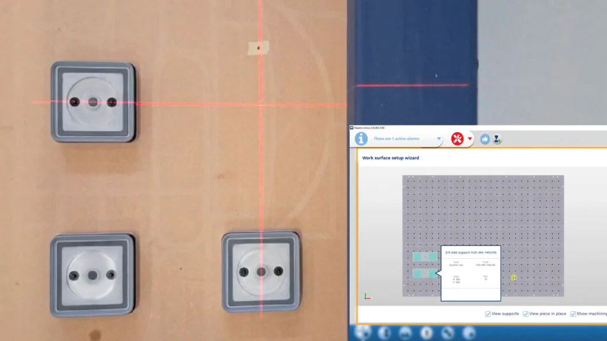Select the upper suction cup support on grid

coord(424,256)
